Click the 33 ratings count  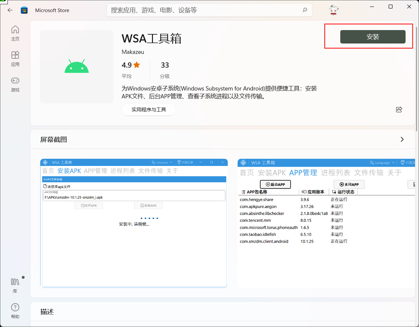click(x=165, y=65)
